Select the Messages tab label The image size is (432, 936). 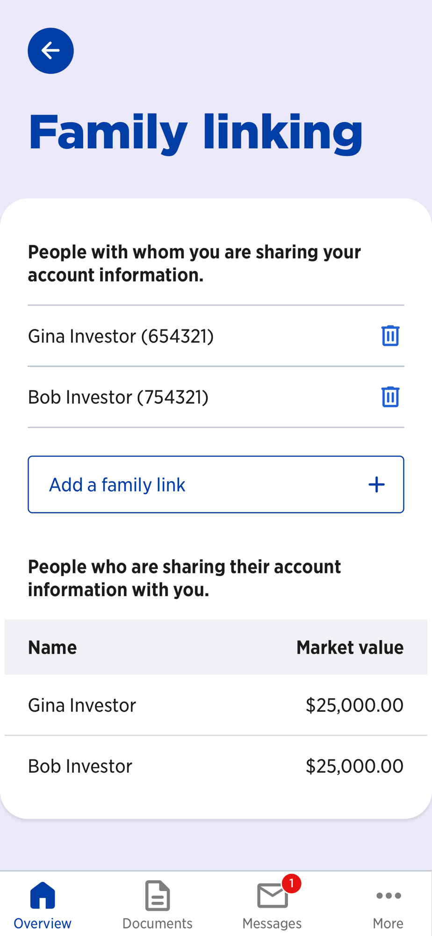tap(272, 923)
